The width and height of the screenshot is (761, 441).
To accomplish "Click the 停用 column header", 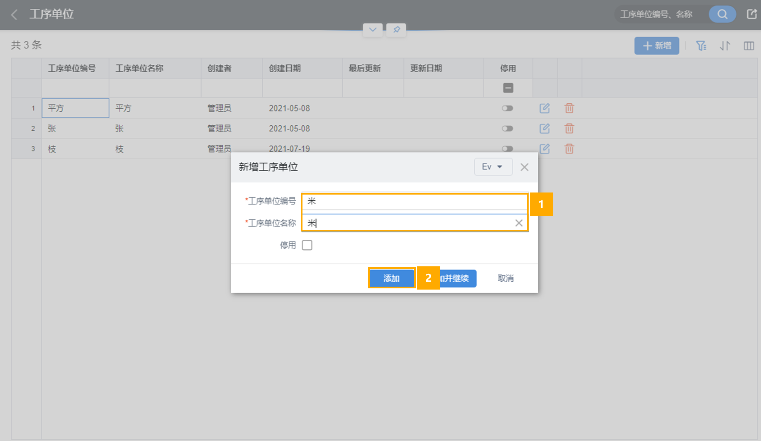I will [508, 68].
